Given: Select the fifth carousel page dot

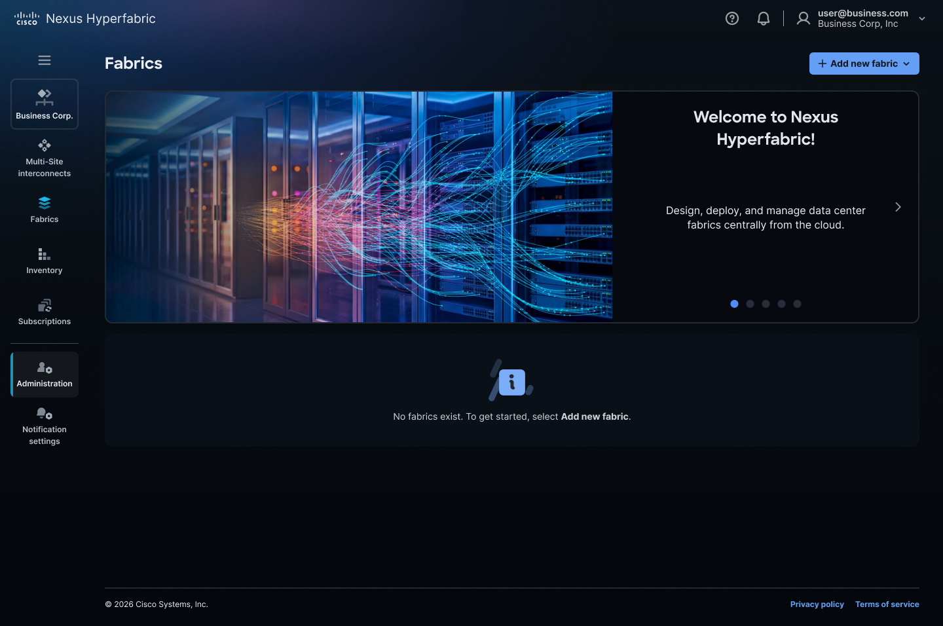Looking at the screenshot, I should (797, 304).
